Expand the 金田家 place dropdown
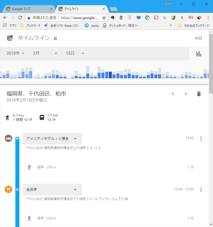 click(x=52, y=189)
